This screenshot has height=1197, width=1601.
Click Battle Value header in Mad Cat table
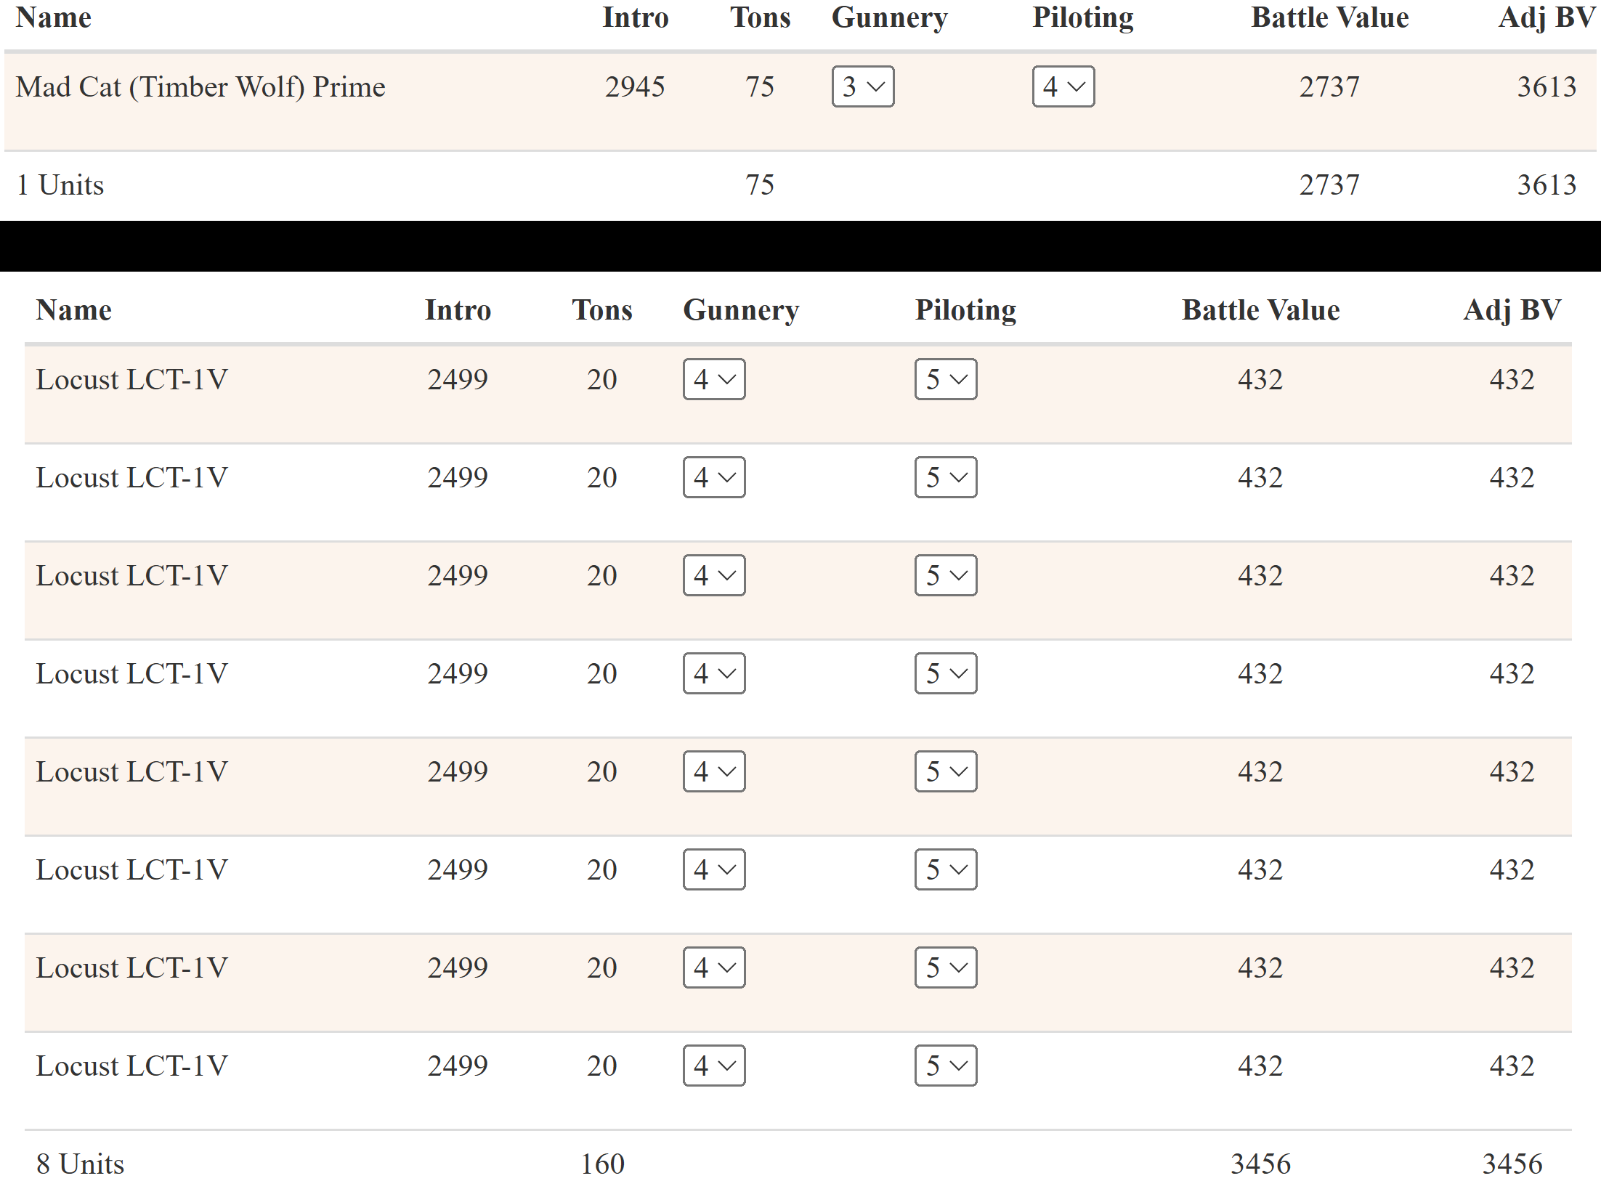click(x=1330, y=17)
